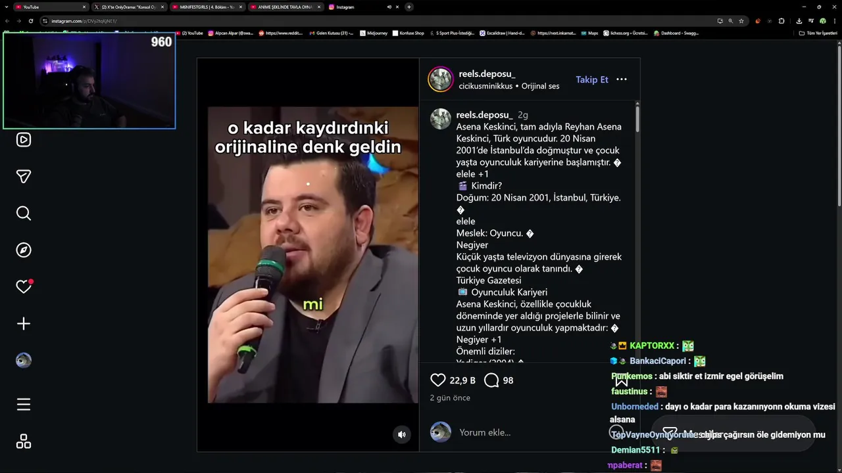Image resolution: width=842 pixels, height=473 pixels.
Task: Like the post with heart icon
Action: tap(438, 380)
